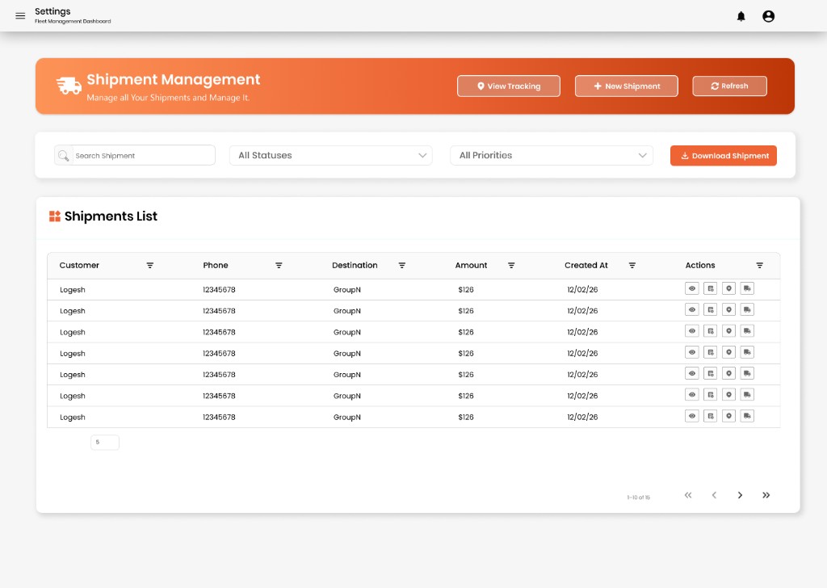Viewport: 827px width, 588px height.
Task: Track location via pin icon in second shipment row
Action: tap(729, 309)
